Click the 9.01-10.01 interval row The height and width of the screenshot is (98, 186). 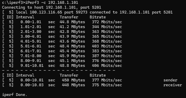[62, 66]
